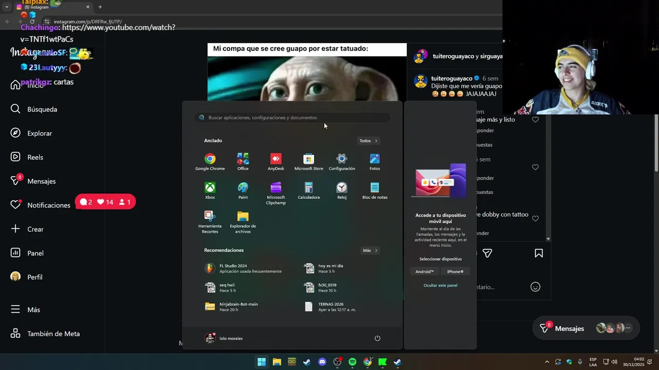Go to Instagram Perfil
This screenshot has width=659, height=370.
(x=27, y=277)
